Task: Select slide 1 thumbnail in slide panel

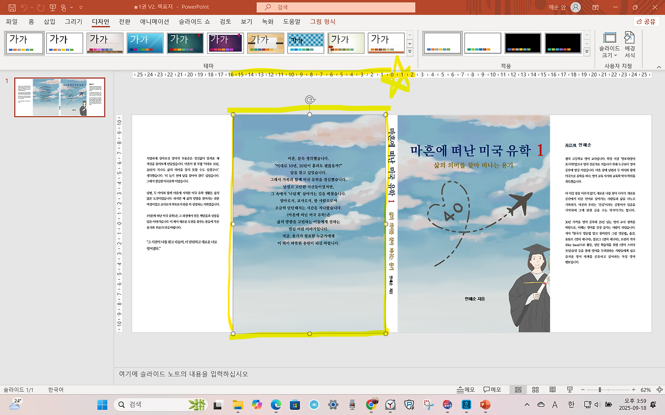Action: [59, 97]
